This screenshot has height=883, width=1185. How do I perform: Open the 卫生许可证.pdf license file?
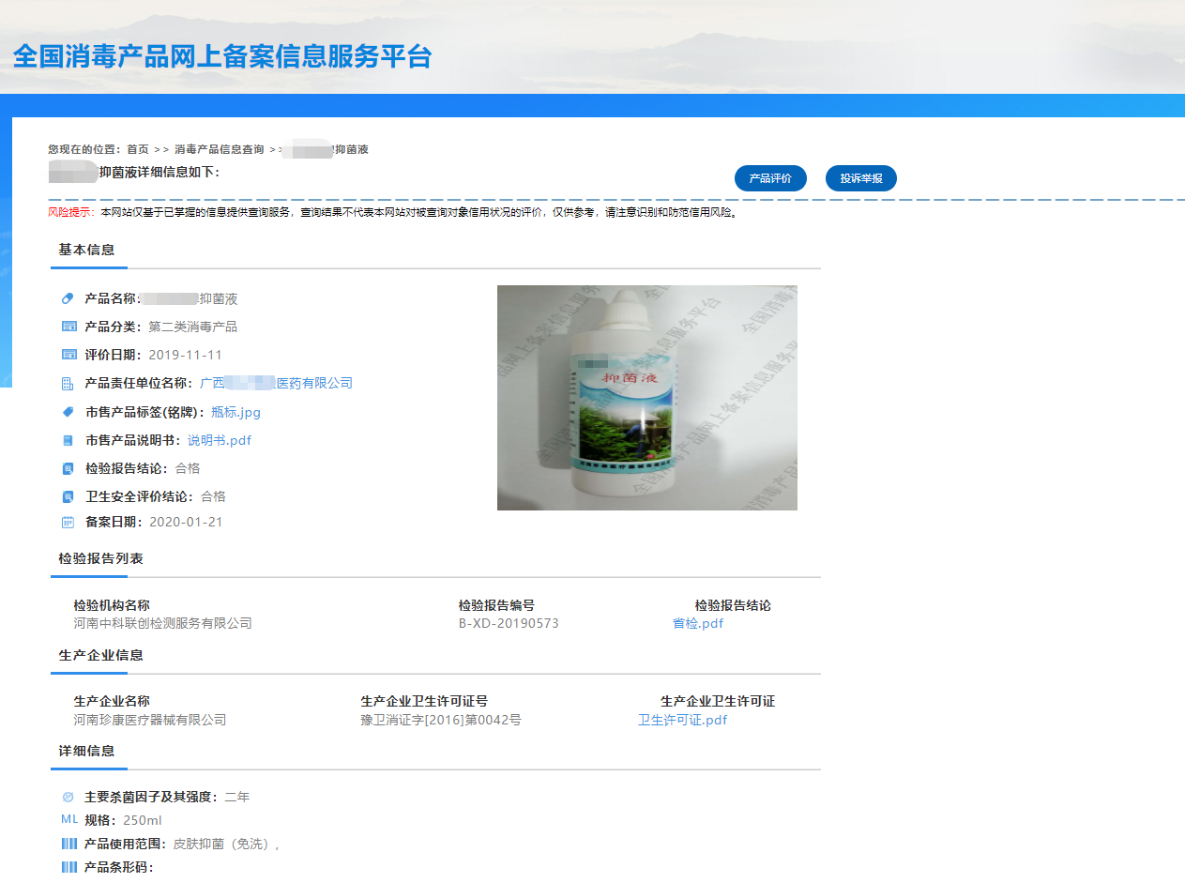click(682, 721)
